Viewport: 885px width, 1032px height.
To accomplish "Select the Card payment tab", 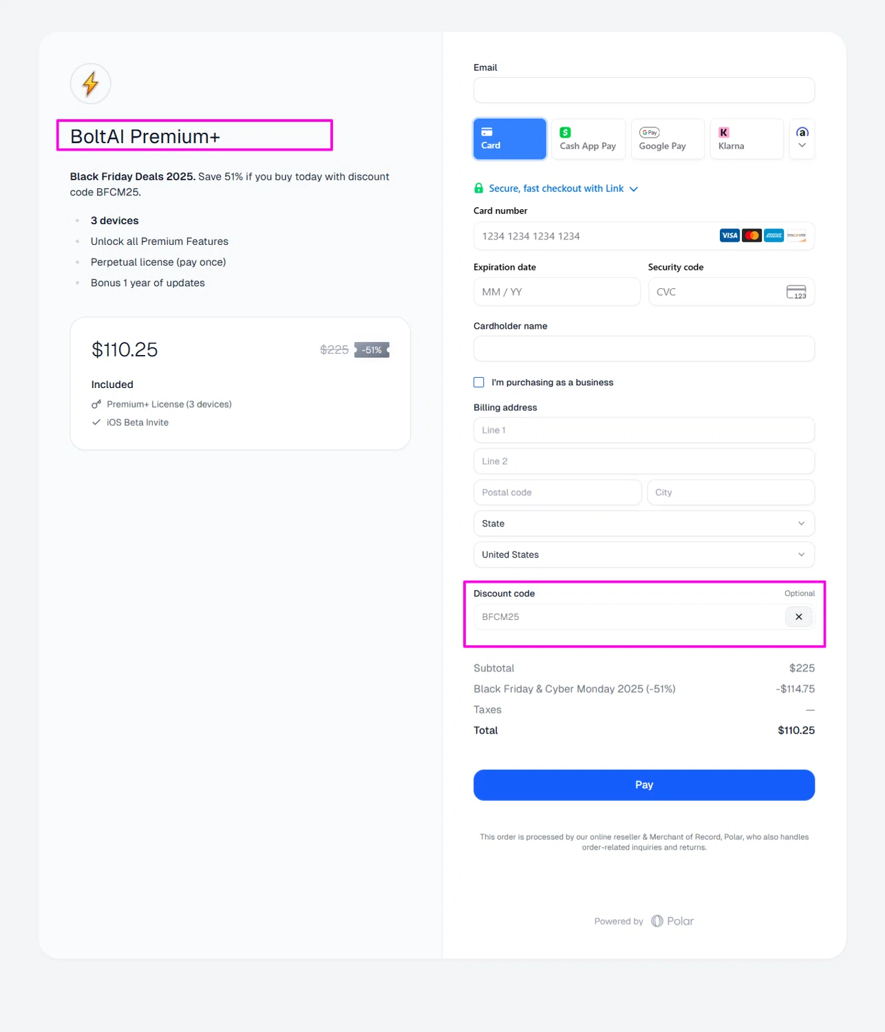I will tap(509, 139).
